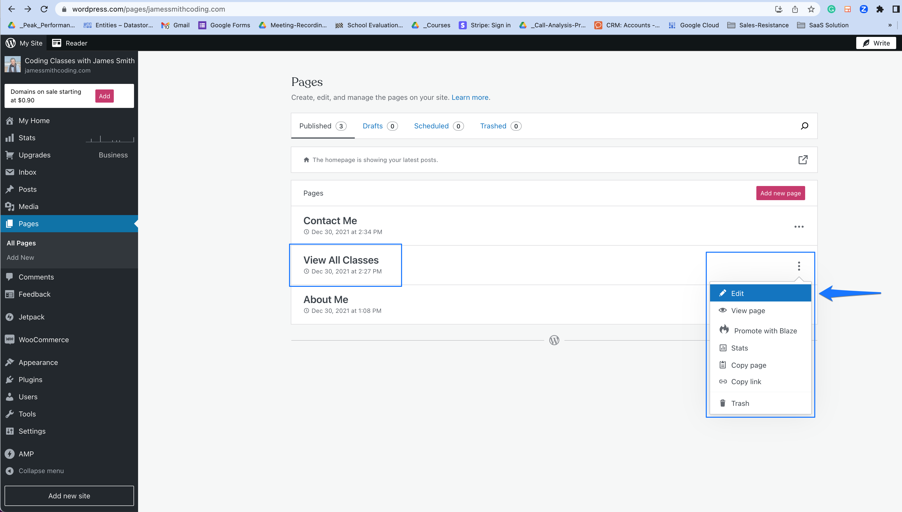Viewport: 902px width, 512px height.
Task: Click the browser back arrow
Action: (11, 9)
